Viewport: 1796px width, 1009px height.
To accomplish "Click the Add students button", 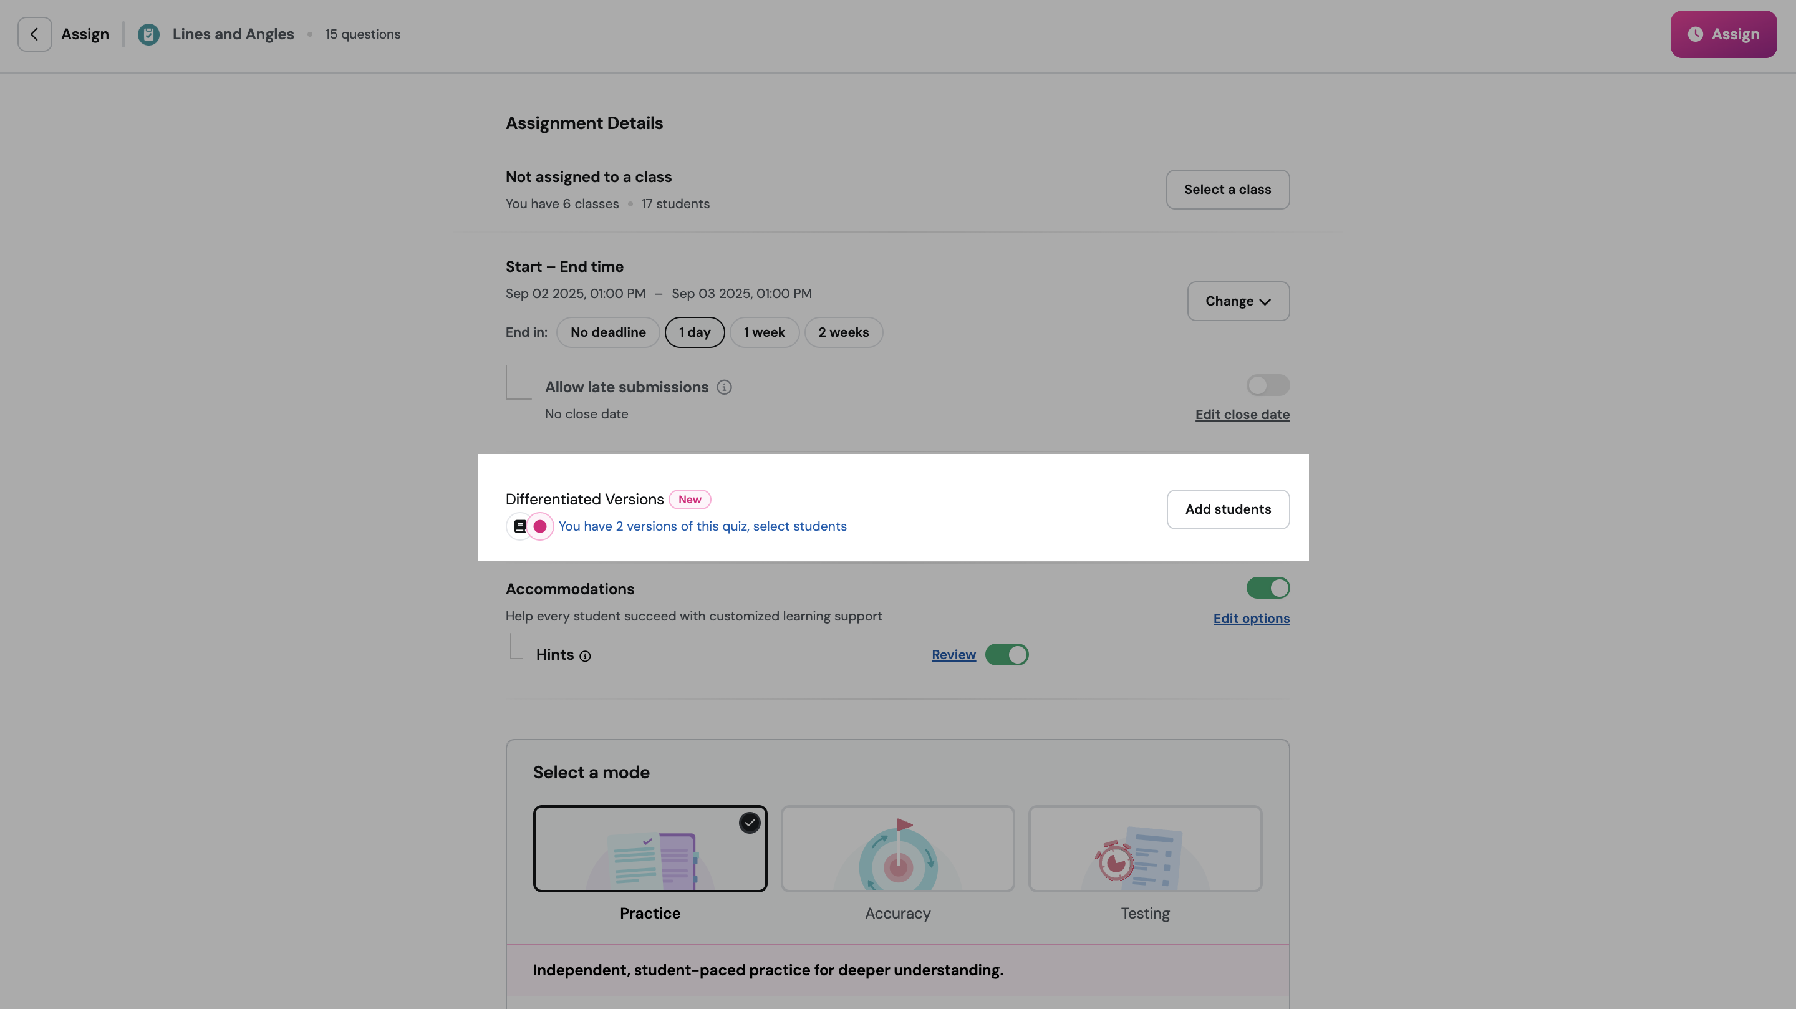I will pos(1227,509).
